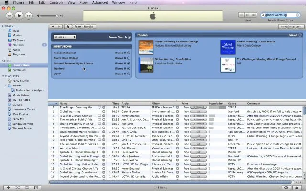Click the eject disc button
The width and height of the screenshot is (306, 191).
pos(297,188)
